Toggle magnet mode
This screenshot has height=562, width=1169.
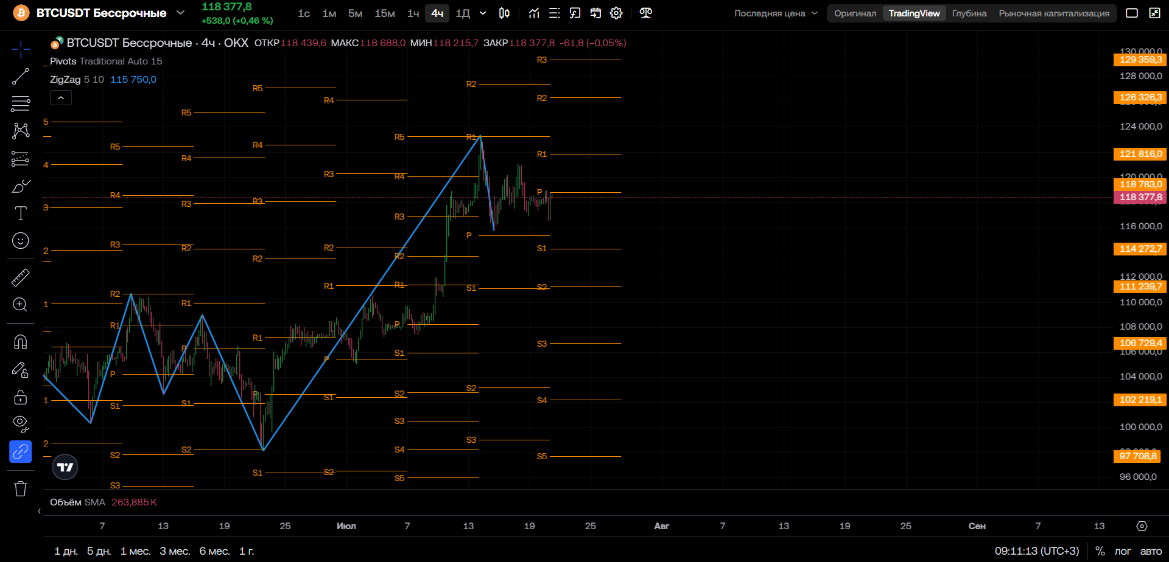click(21, 342)
